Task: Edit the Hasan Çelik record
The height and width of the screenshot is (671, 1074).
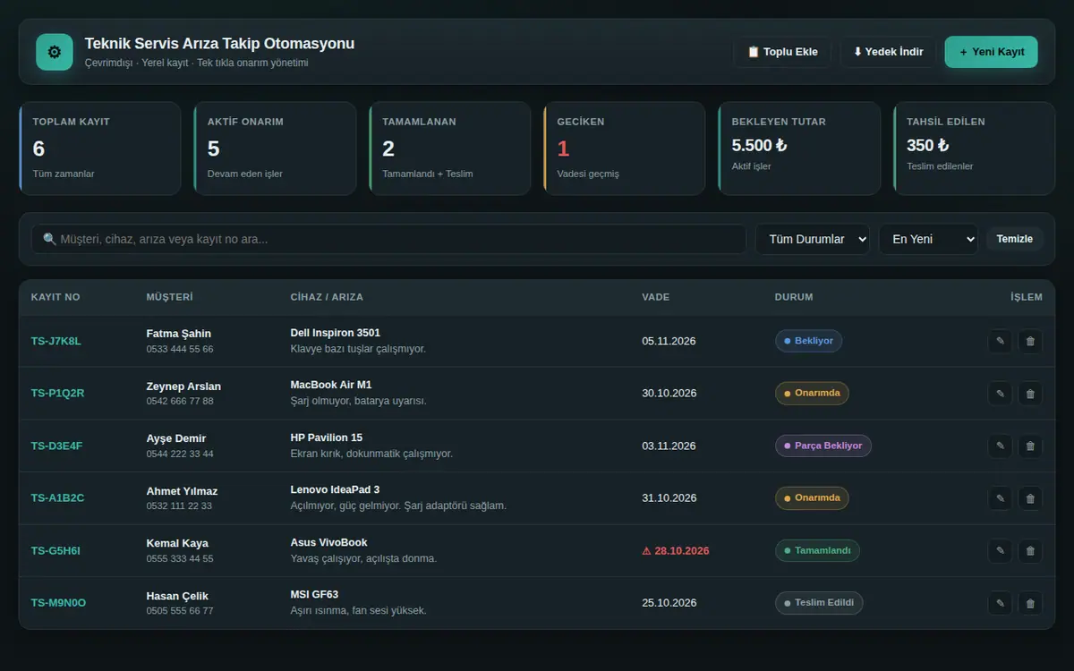Action: [x=1000, y=603]
